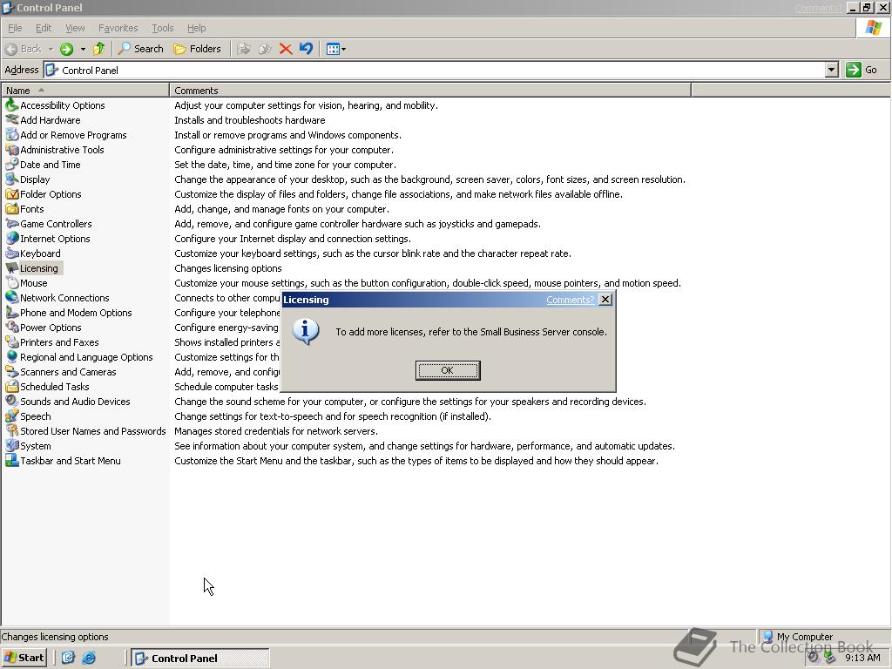The height and width of the screenshot is (669, 892).
Task: Click the Internet Options globe icon
Action: coord(11,239)
